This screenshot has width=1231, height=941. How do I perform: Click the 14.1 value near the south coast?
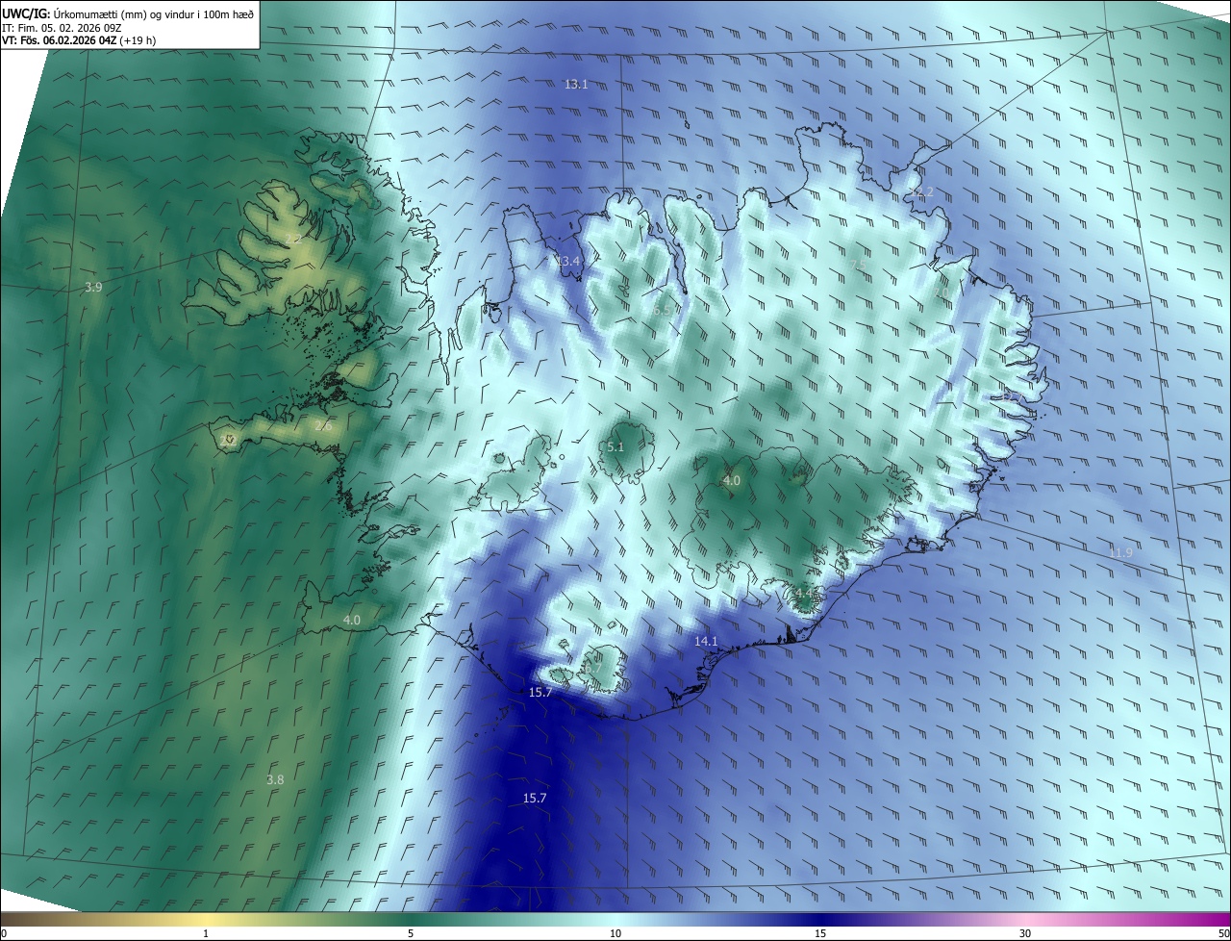click(x=706, y=641)
